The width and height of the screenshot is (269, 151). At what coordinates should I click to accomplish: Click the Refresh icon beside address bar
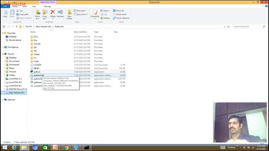click(x=228, y=27)
